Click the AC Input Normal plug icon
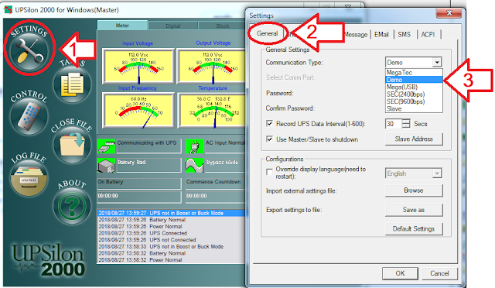495x288 pixels. [194, 146]
